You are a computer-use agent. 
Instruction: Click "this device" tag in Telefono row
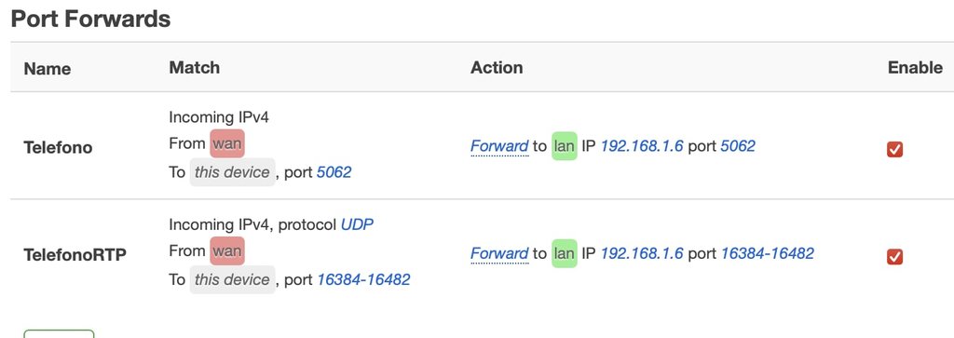pos(232,172)
